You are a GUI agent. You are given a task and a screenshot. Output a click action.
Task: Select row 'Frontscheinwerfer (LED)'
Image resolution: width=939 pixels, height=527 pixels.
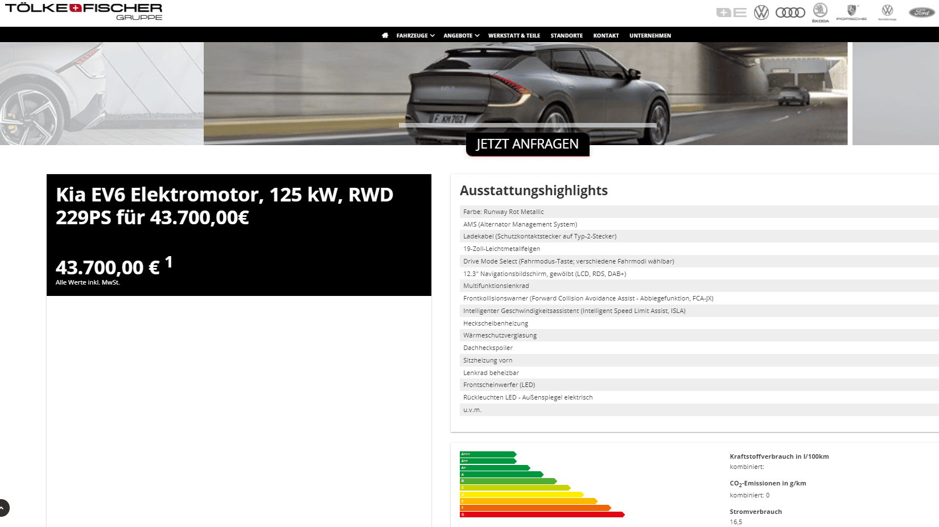[699, 385]
